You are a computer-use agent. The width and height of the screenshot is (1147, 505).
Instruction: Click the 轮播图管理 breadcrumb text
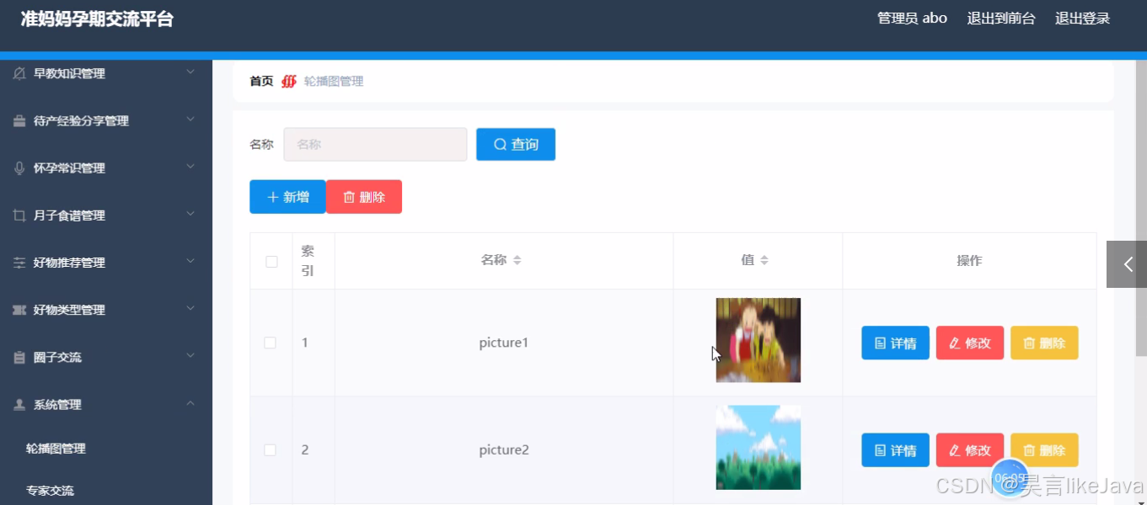[x=334, y=82]
